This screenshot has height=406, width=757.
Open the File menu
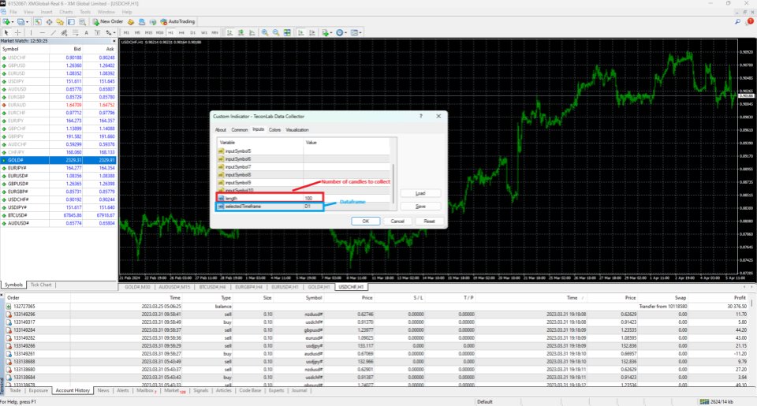point(13,12)
